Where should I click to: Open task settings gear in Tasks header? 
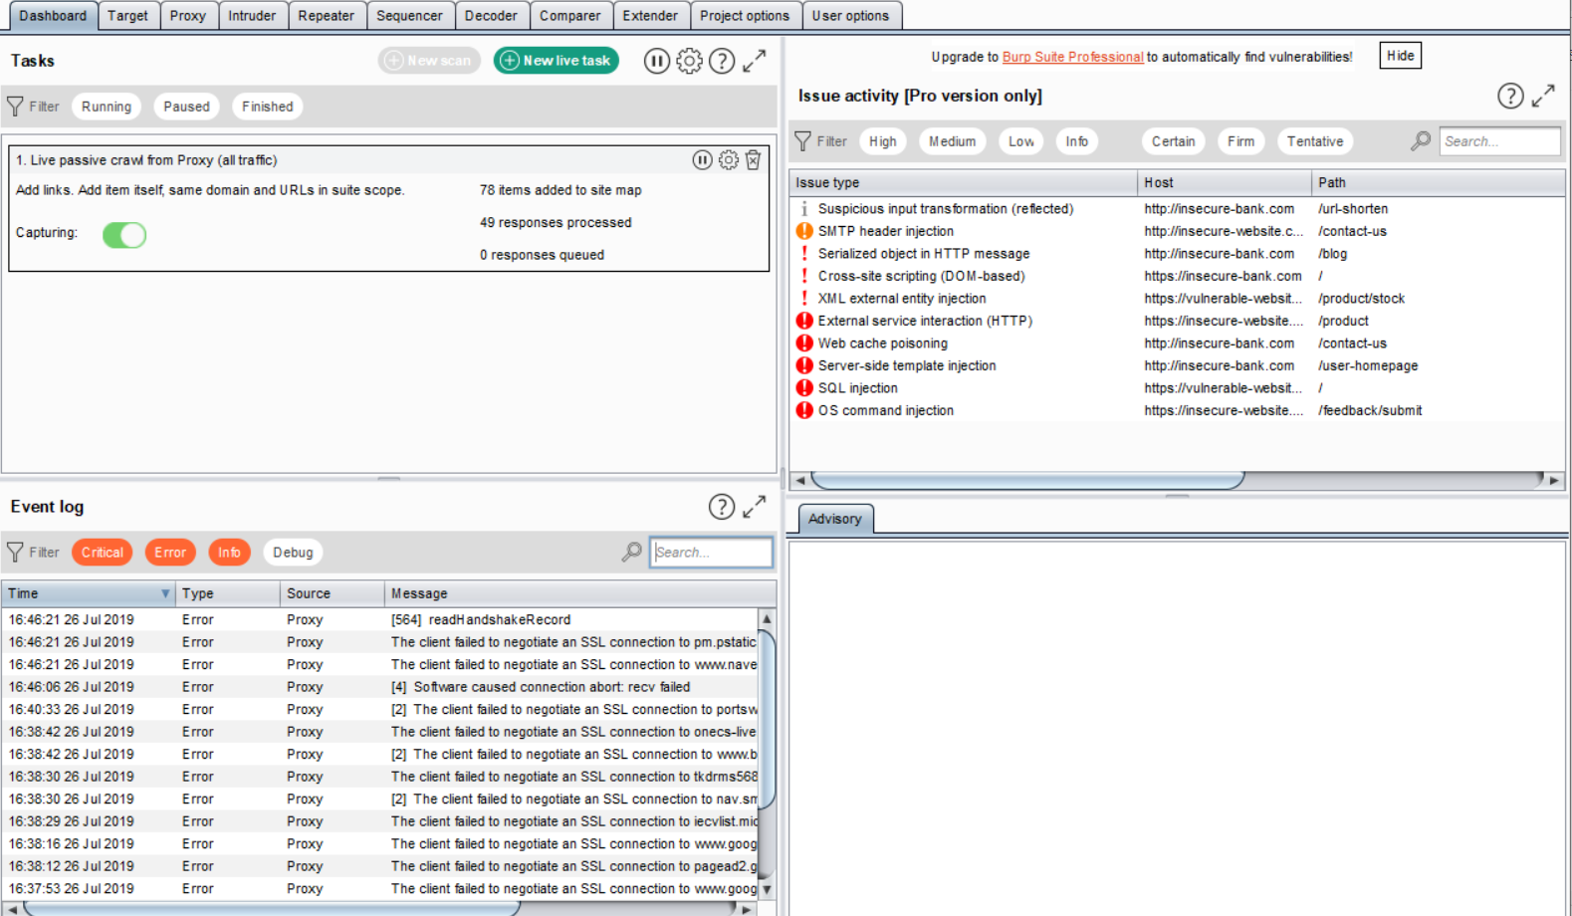coord(689,61)
